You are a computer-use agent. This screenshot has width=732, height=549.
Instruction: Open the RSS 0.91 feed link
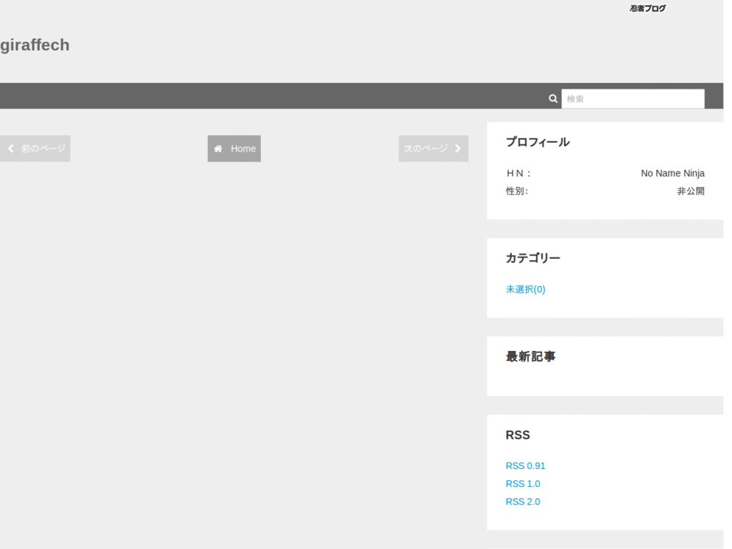pos(525,466)
